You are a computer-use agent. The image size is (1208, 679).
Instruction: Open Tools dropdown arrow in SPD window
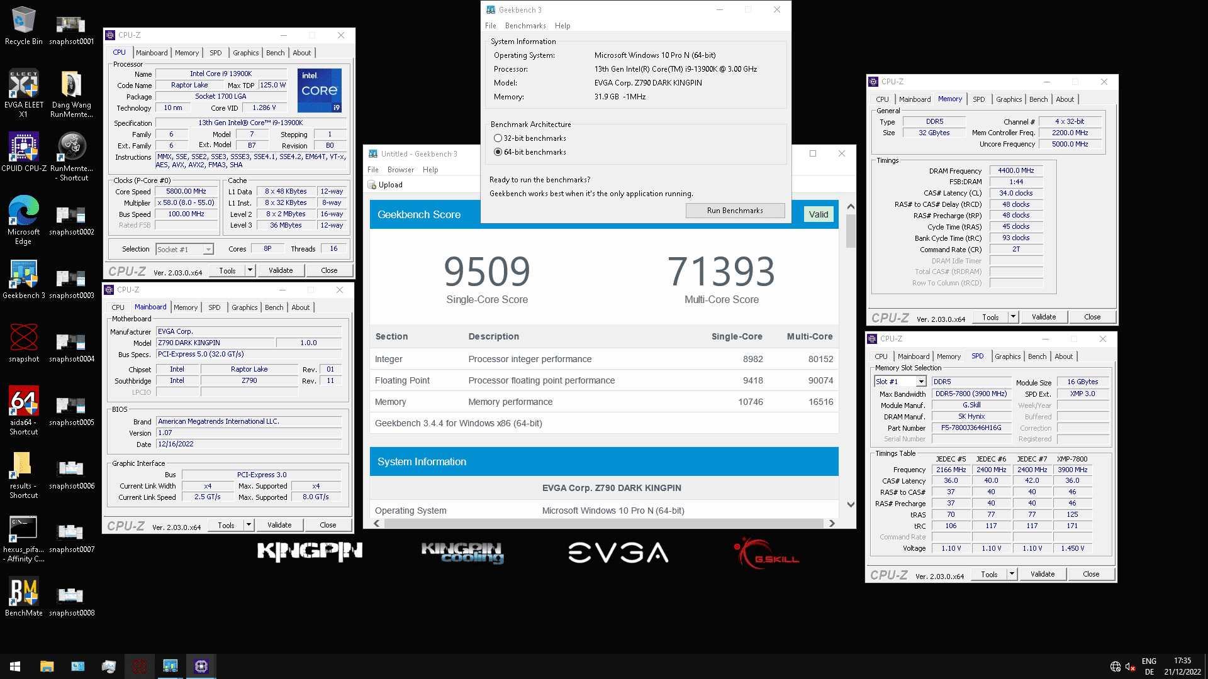(1012, 574)
